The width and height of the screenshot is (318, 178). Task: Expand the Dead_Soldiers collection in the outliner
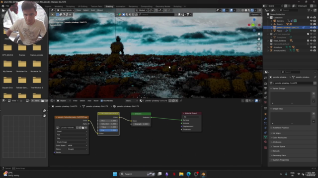point(268,41)
